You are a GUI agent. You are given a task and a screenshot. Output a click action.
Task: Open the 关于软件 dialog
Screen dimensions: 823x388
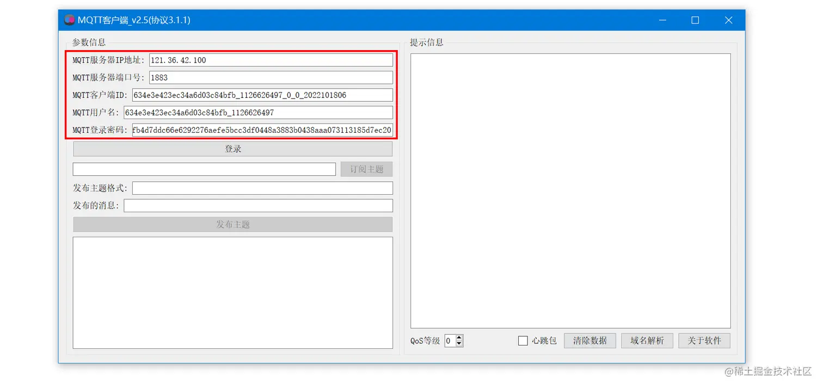pos(704,341)
